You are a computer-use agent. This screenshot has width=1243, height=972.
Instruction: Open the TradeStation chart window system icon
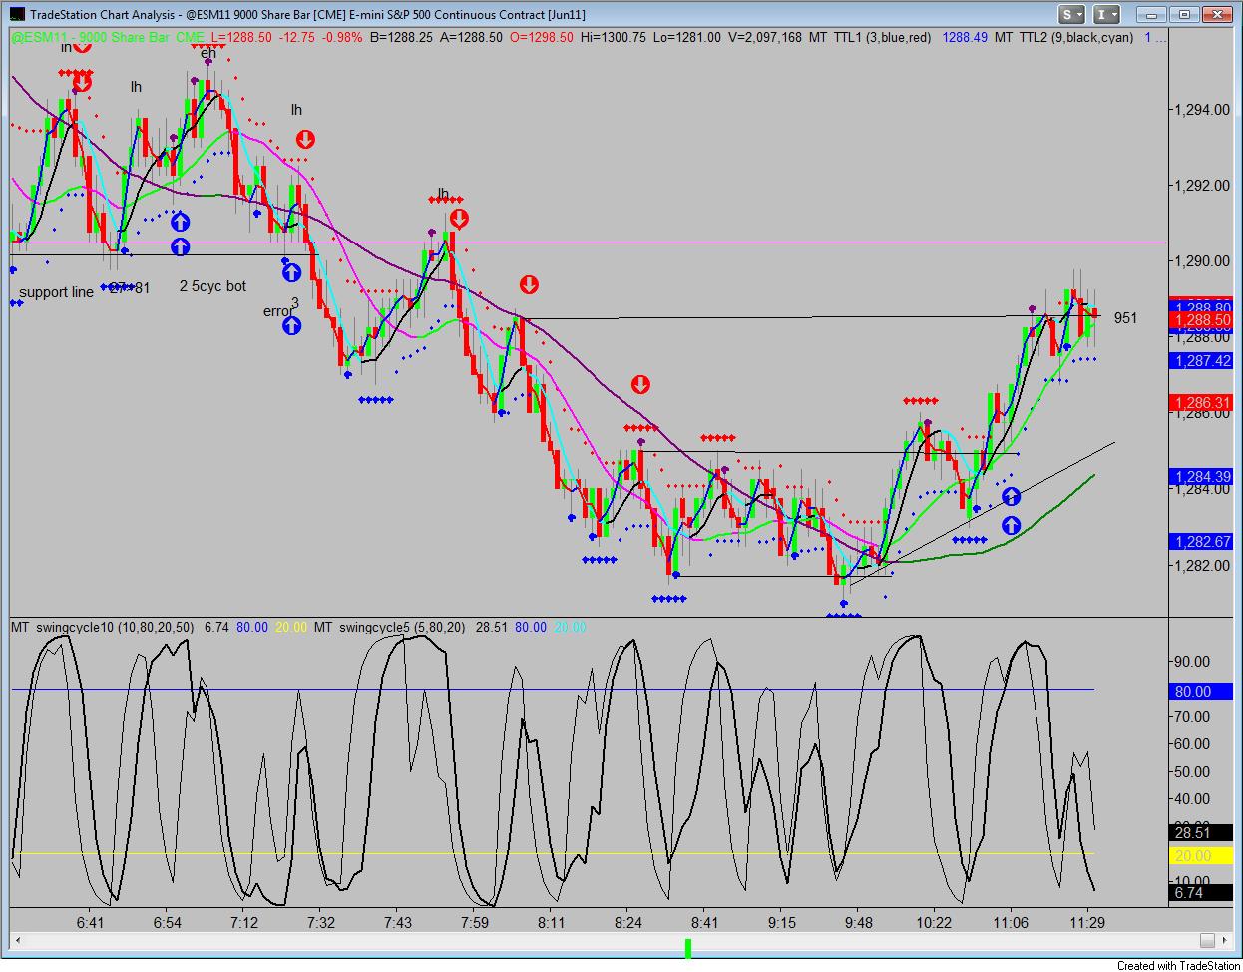[16, 14]
